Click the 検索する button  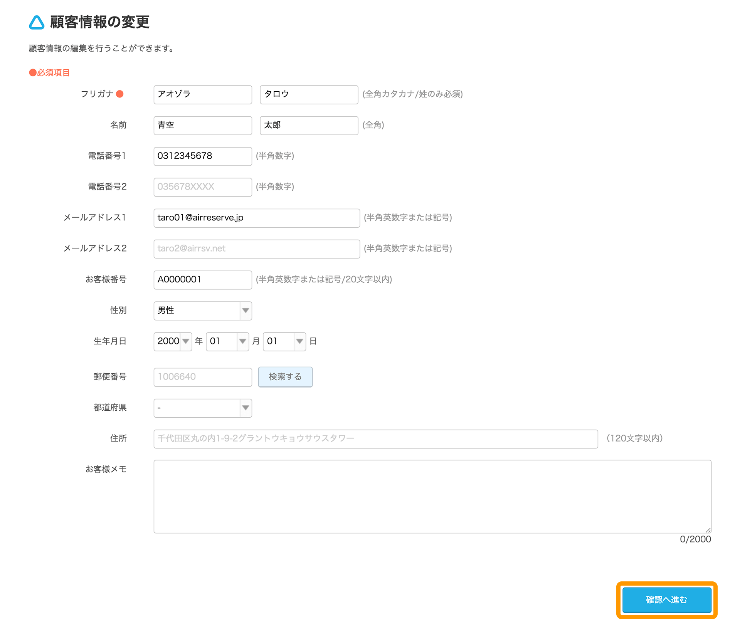[x=285, y=377]
